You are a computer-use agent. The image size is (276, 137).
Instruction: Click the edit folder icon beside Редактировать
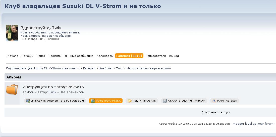tap(130, 101)
